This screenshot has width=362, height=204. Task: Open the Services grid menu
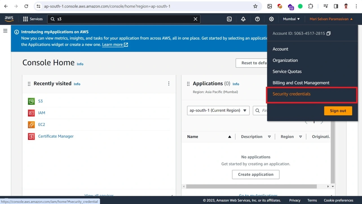(33, 19)
